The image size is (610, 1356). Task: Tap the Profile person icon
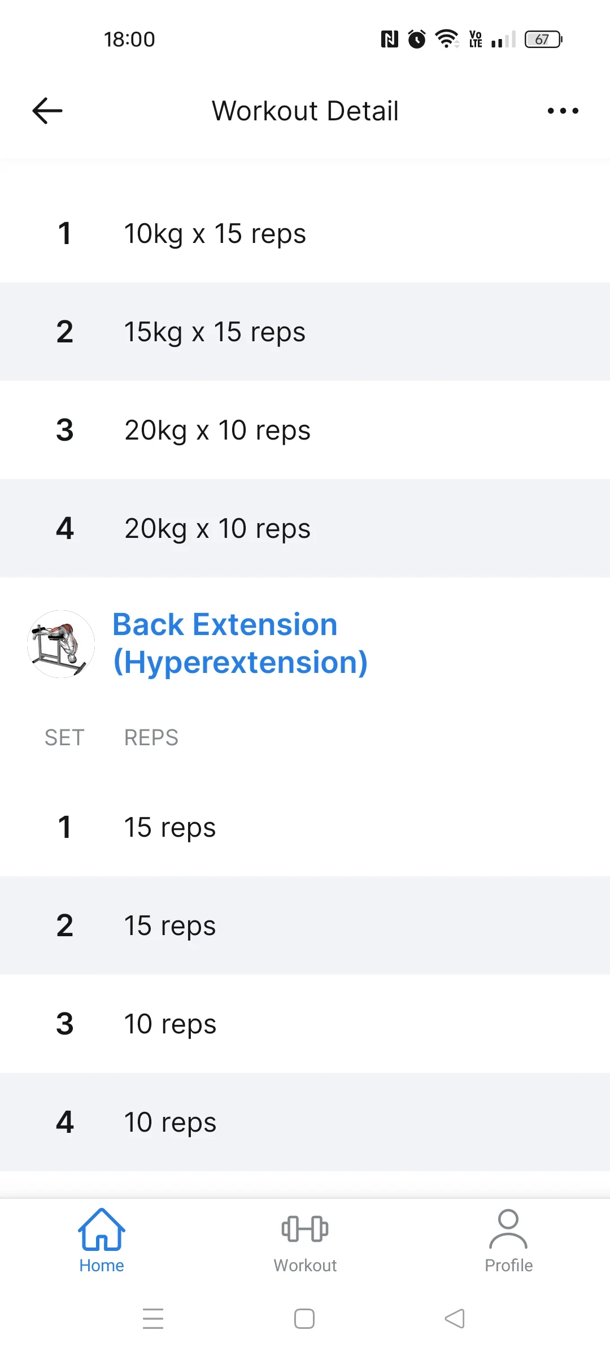pyautogui.click(x=508, y=1229)
